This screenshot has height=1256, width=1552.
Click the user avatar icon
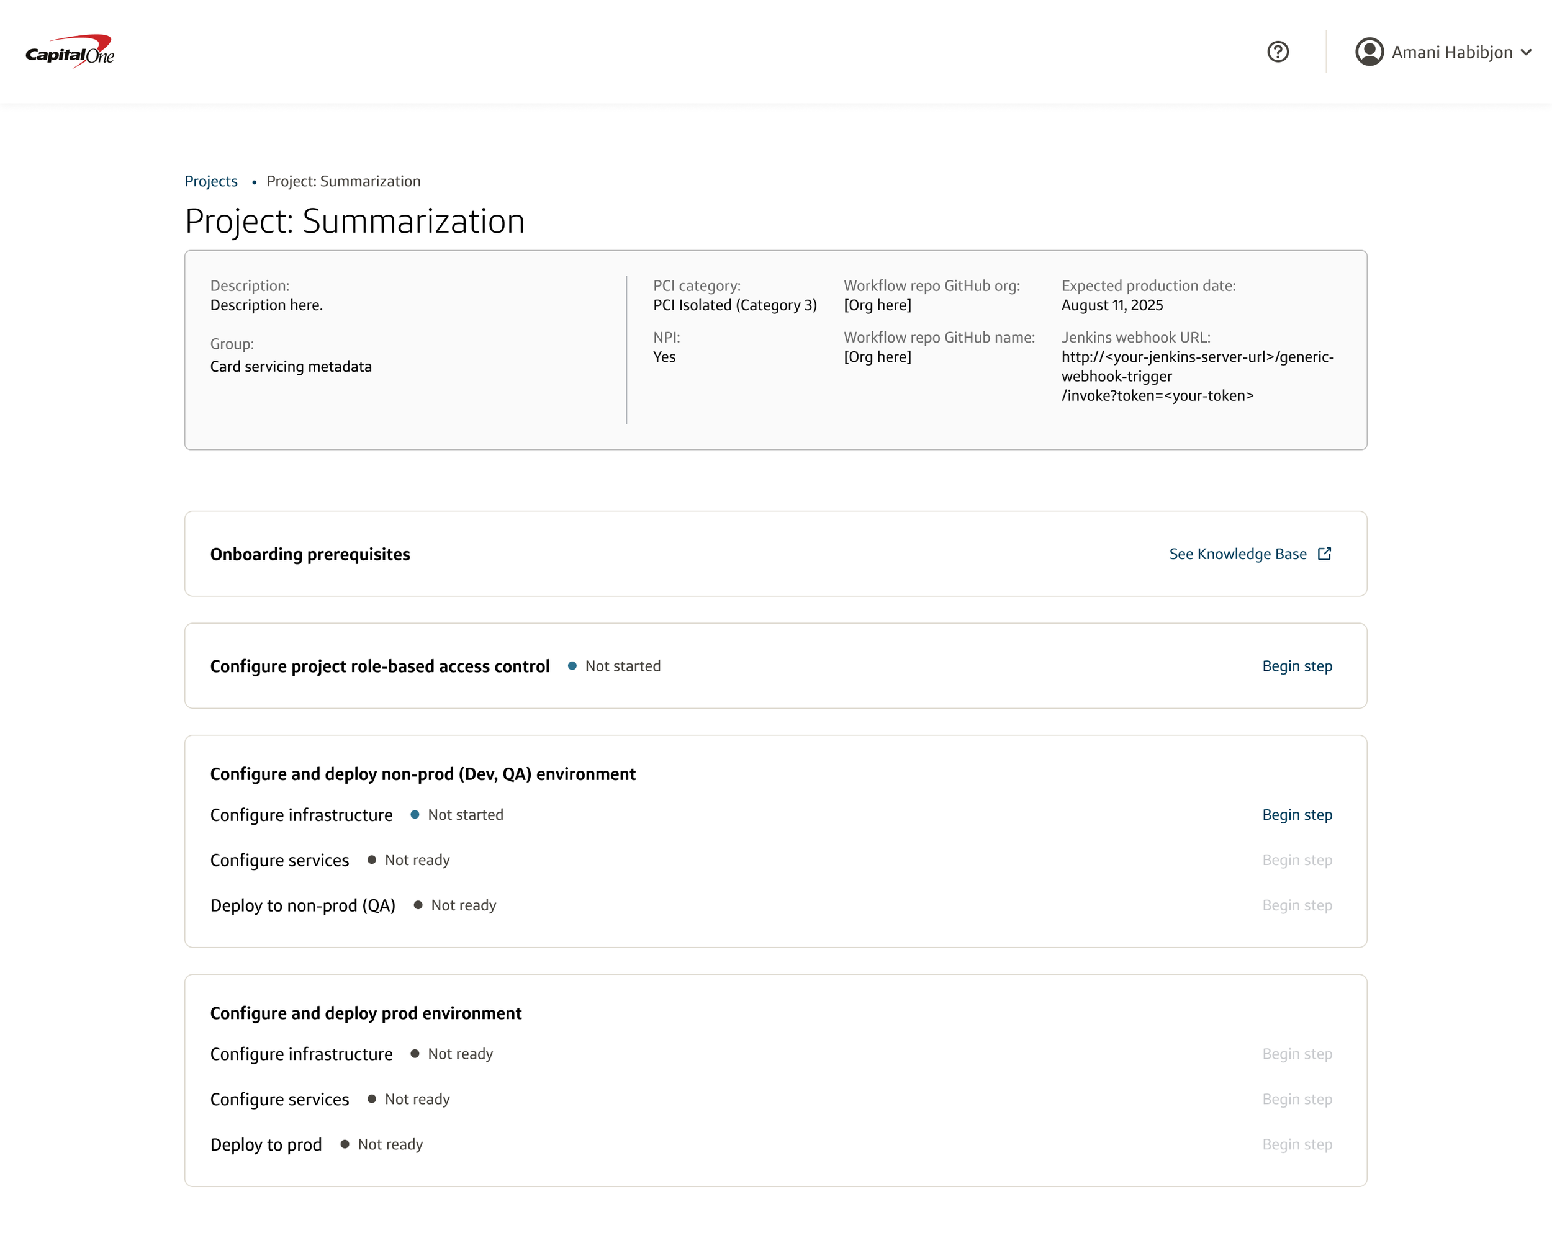click(x=1369, y=52)
